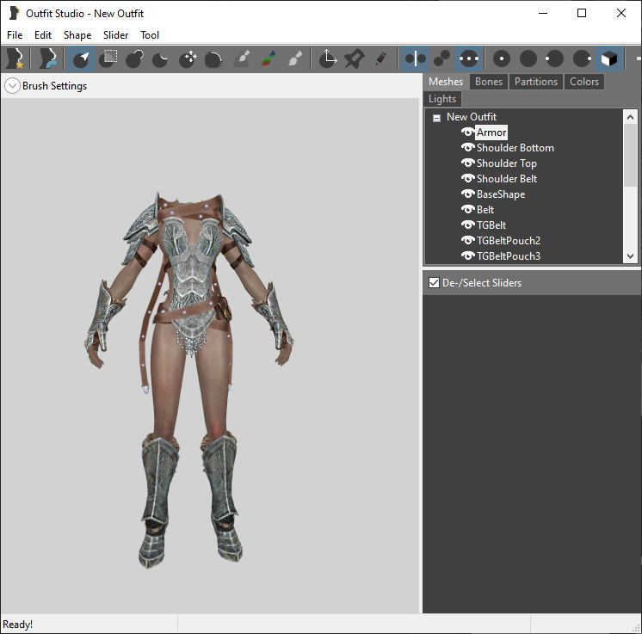The width and height of the screenshot is (642, 634).
Task: Select the Shoulder Bottom mesh name
Action: click(515, 148)
